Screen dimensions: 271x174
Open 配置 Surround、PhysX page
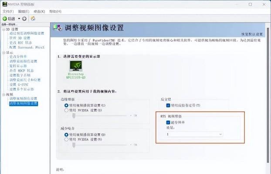[27, 47]
